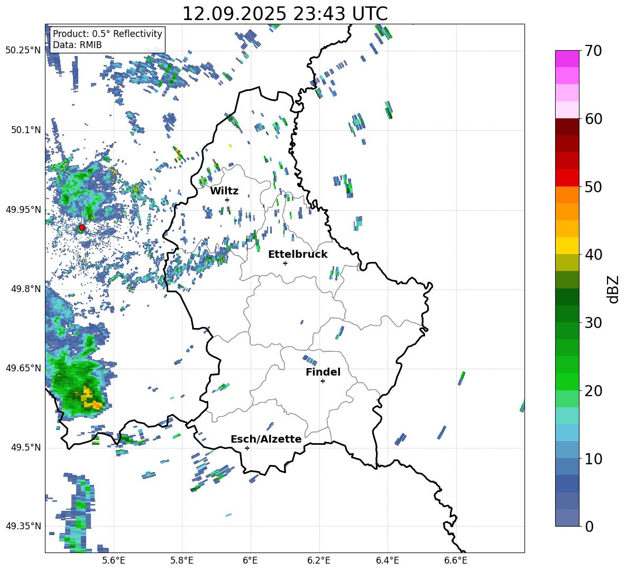Click the 6.4°E longitude label

(387, 560)
